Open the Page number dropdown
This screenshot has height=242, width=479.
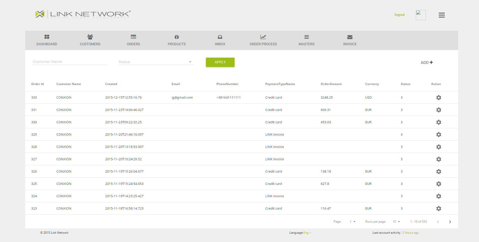352,222
